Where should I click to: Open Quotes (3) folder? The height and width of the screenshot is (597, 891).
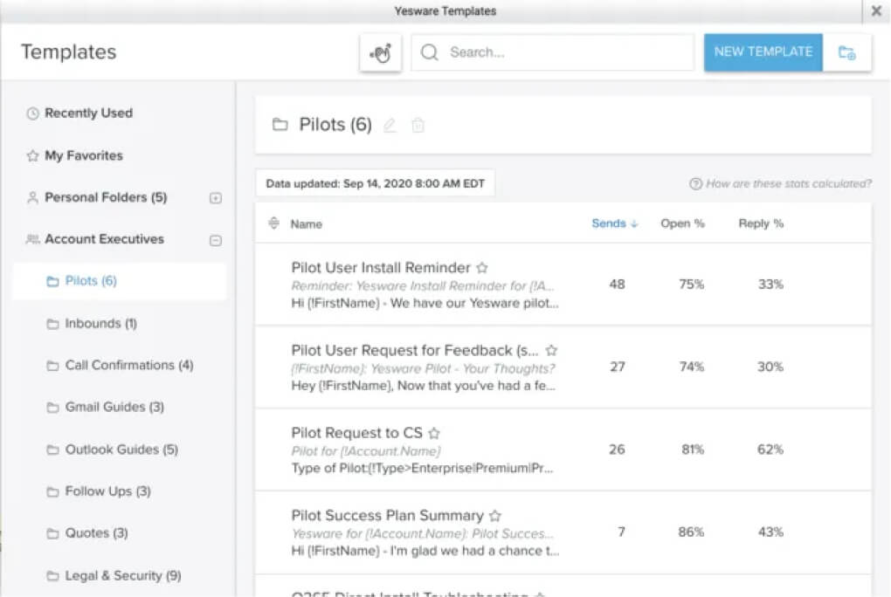pyautogui.click(x=97, y=532)
